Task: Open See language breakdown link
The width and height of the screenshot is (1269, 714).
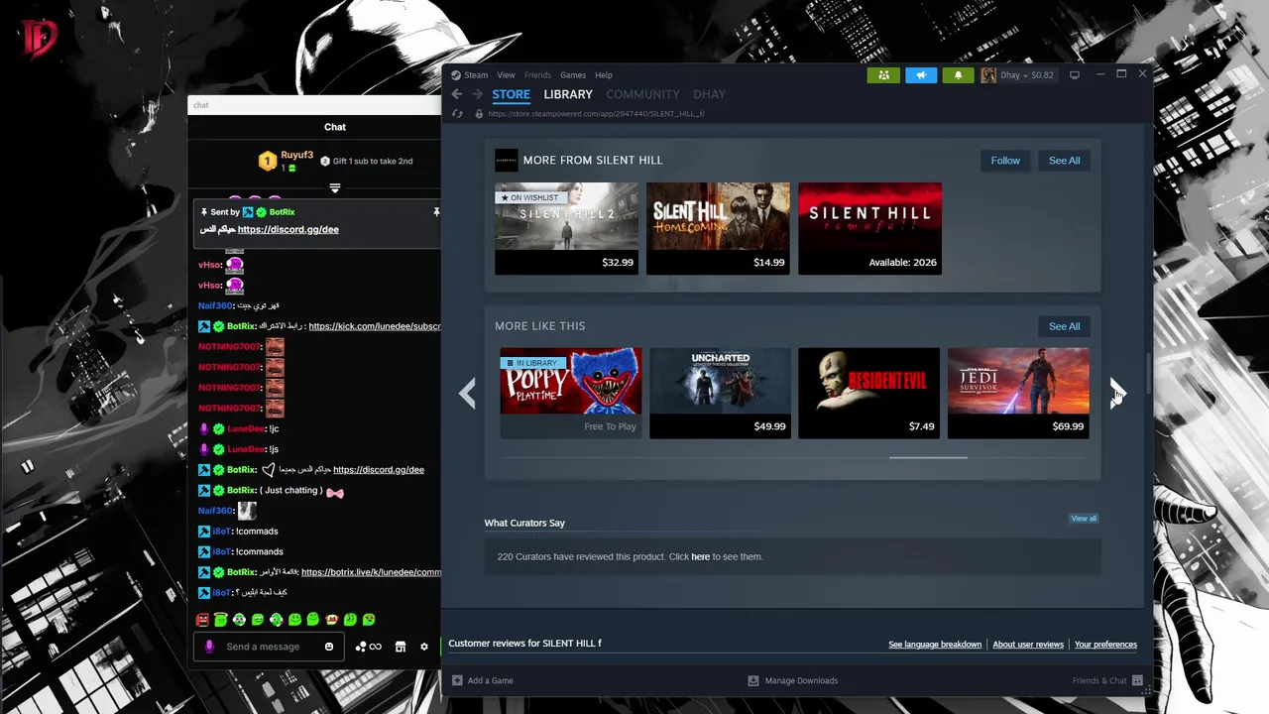Action: (x=935, y=645)
